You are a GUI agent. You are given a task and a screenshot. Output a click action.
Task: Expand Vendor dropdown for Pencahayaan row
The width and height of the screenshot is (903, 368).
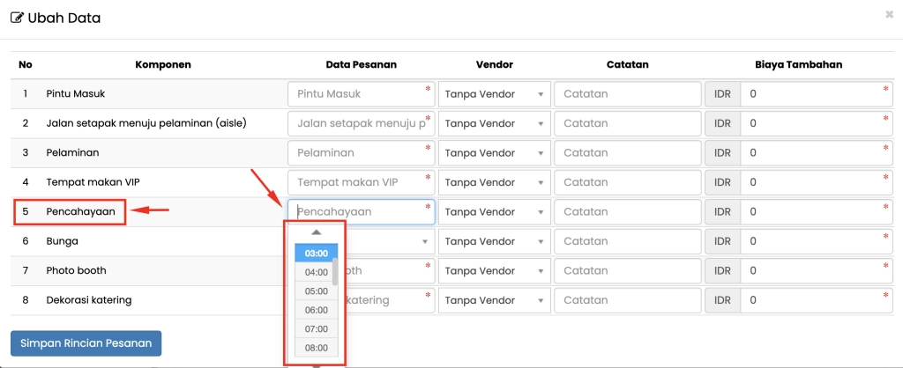click(494, 212)
